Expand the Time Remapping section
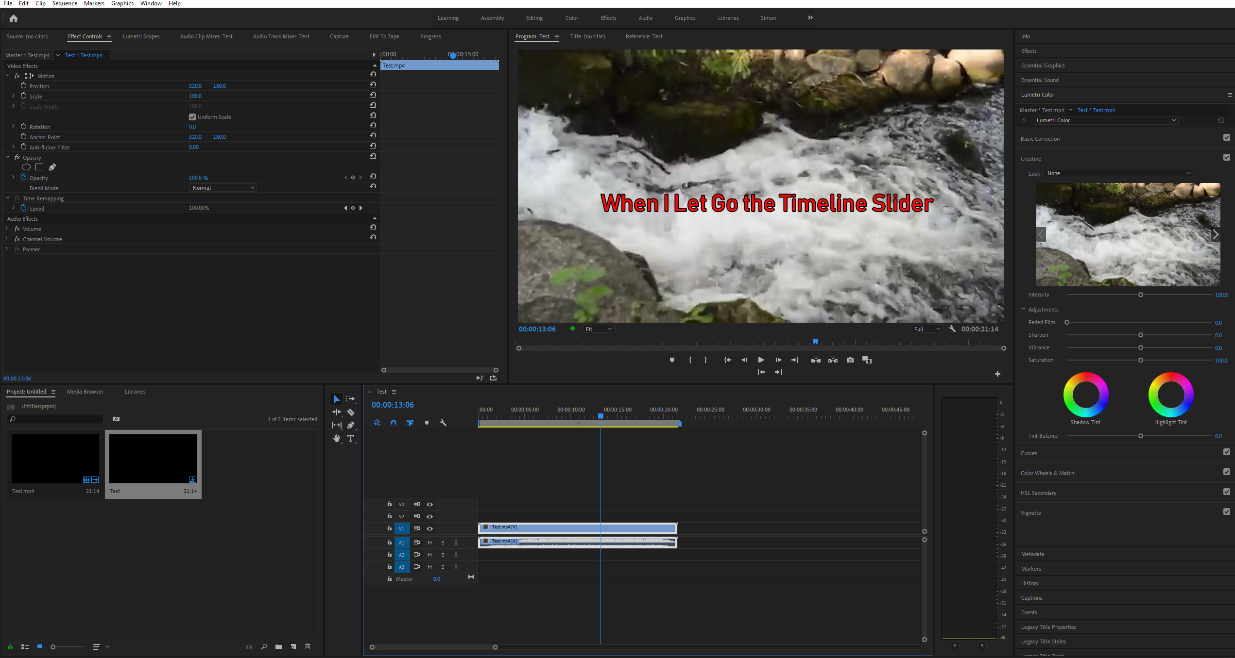Viewport: 1235px width, 658px height. [8, 198]
